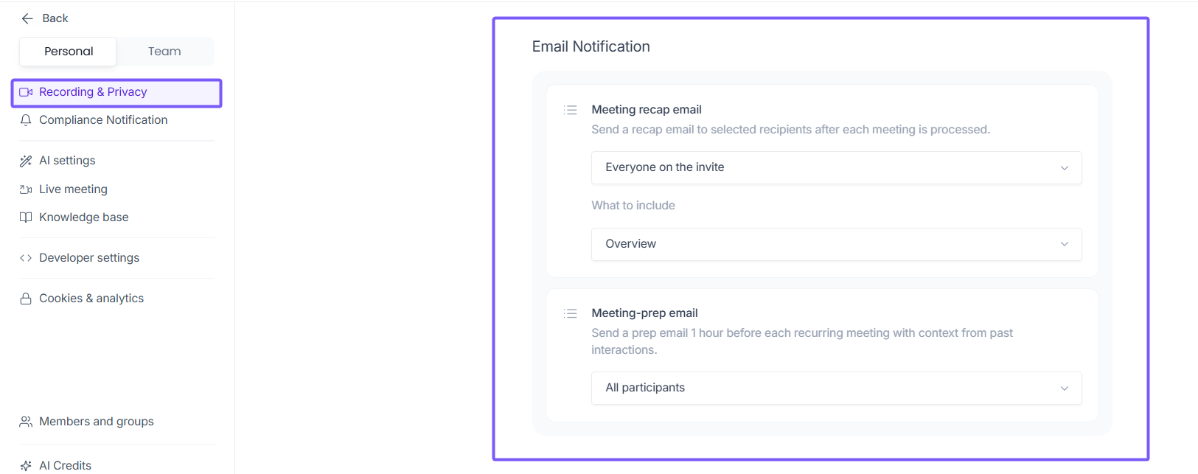This screenshot has width=1198, height=474.
Task: Click the Recording & Privacy camera icon
Action: (26, 92)
